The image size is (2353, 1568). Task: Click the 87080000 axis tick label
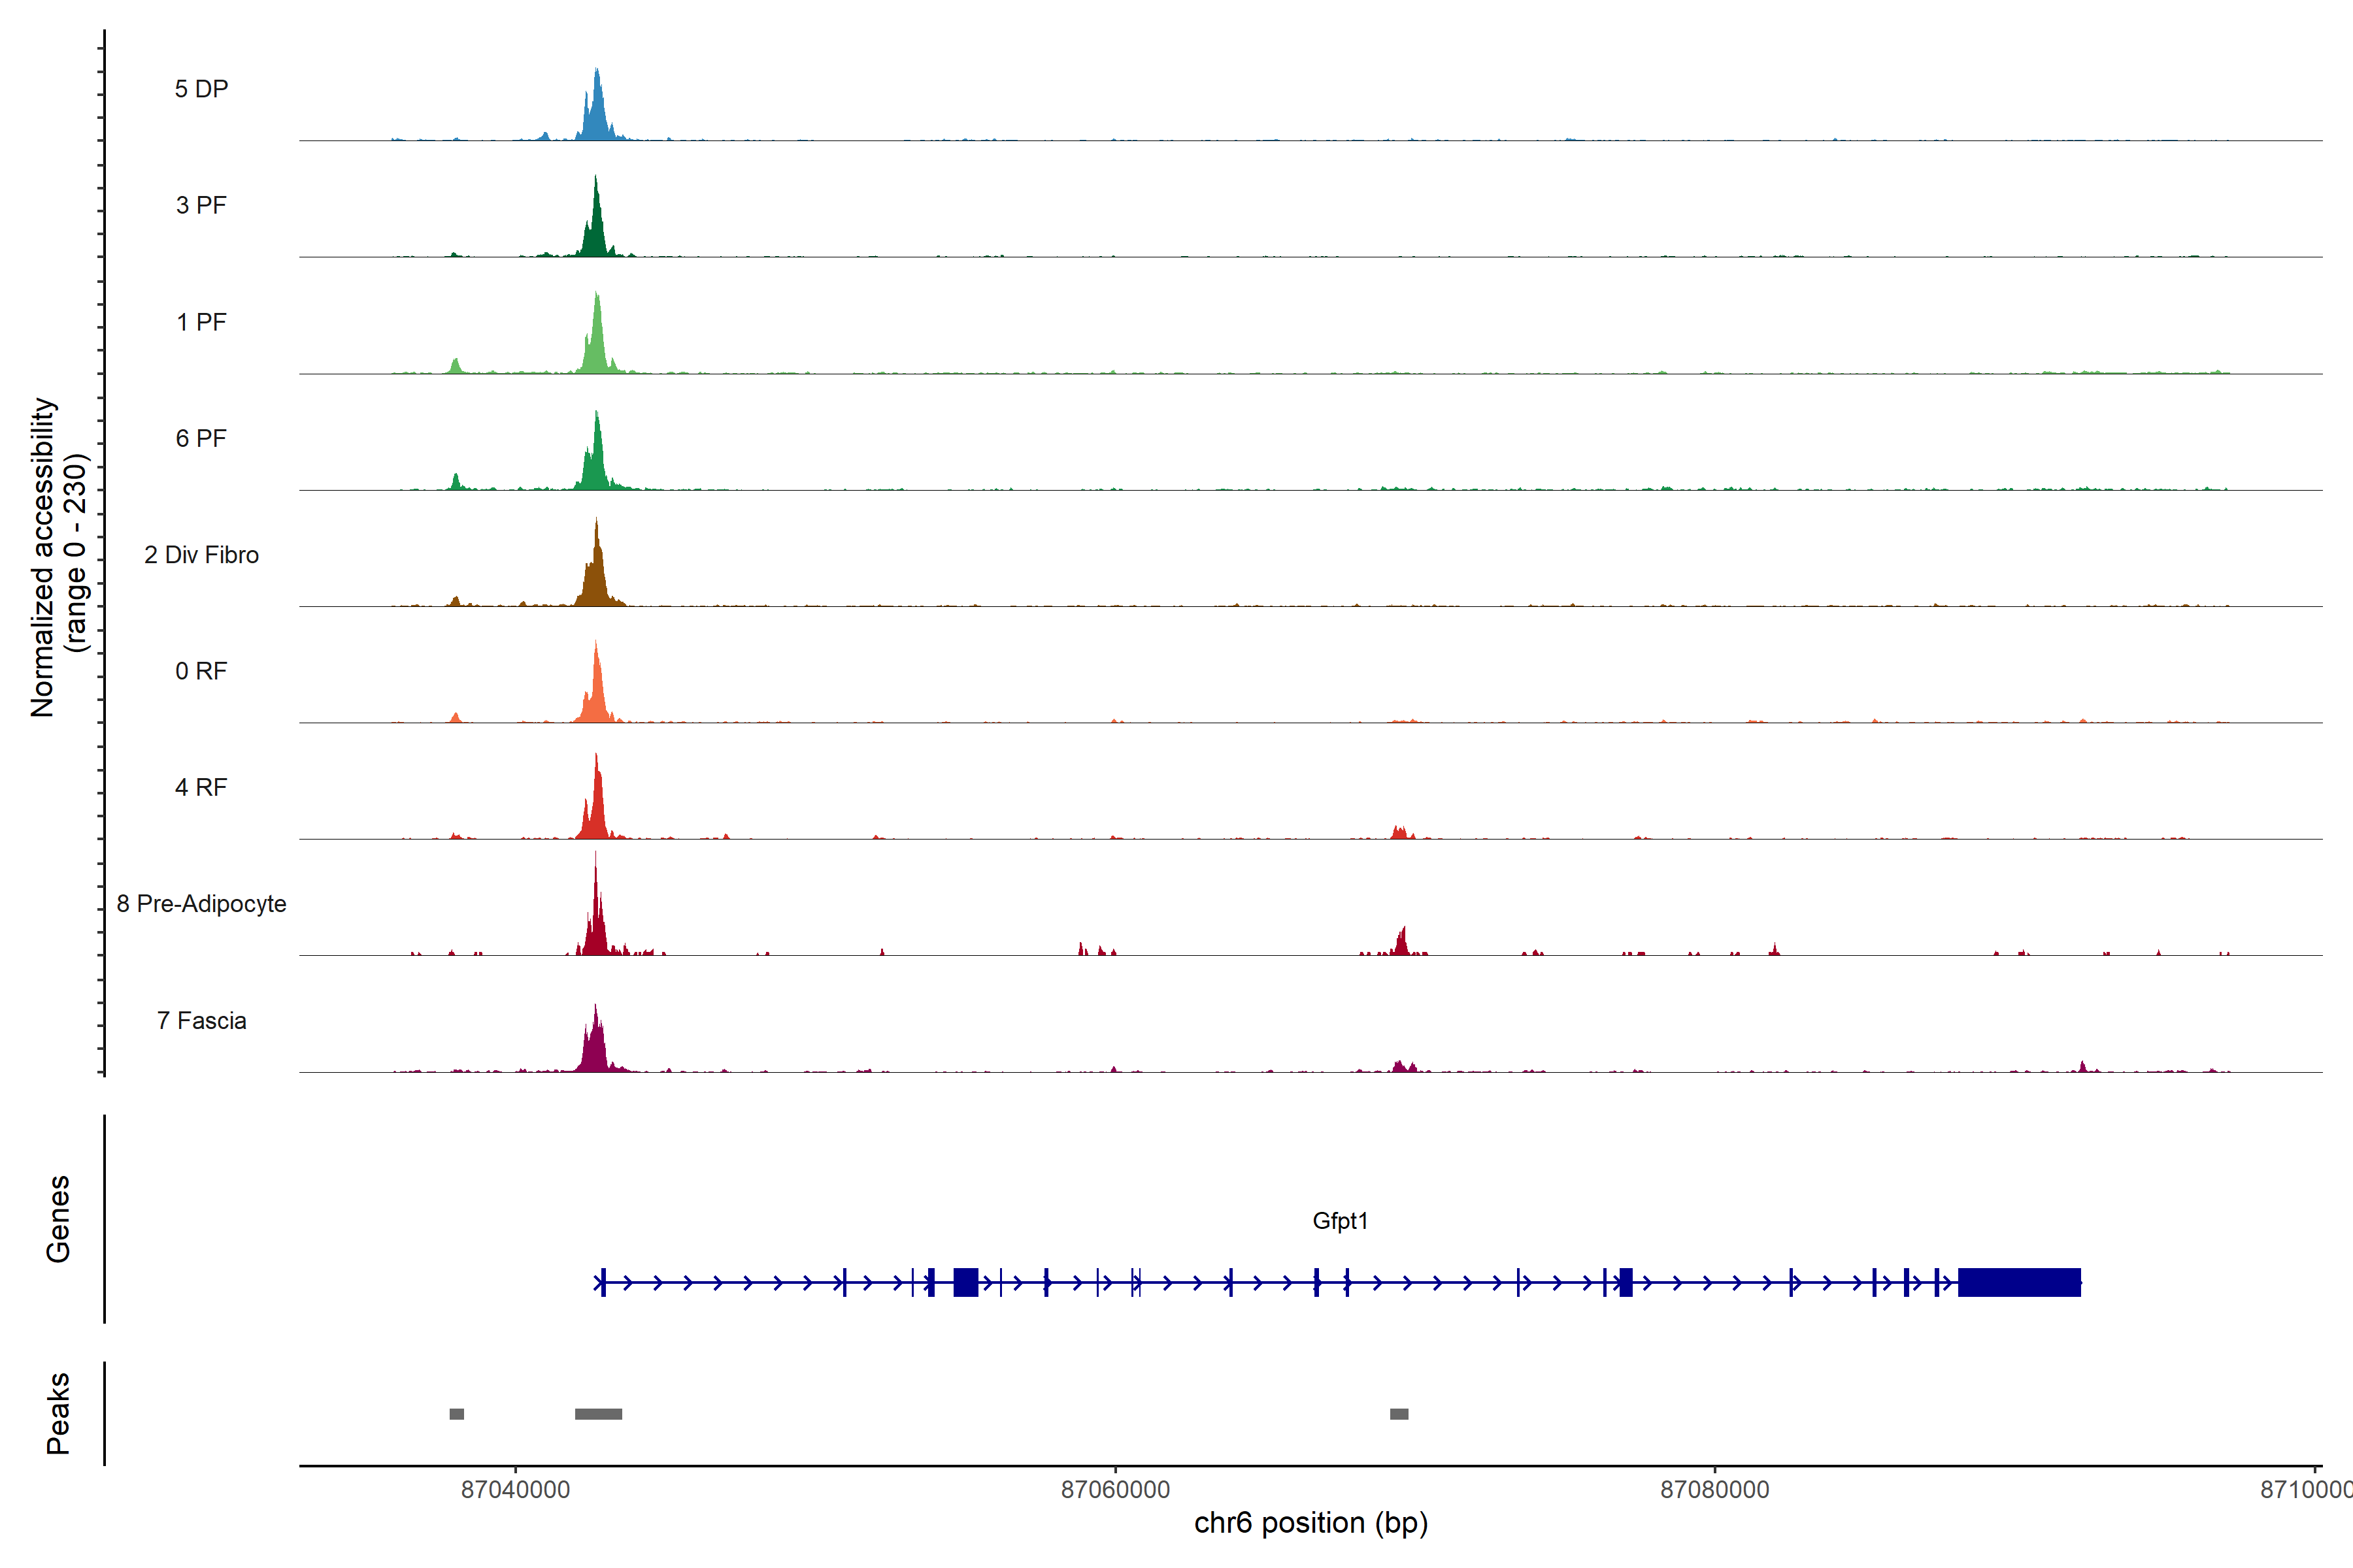click(1714, 1489)
